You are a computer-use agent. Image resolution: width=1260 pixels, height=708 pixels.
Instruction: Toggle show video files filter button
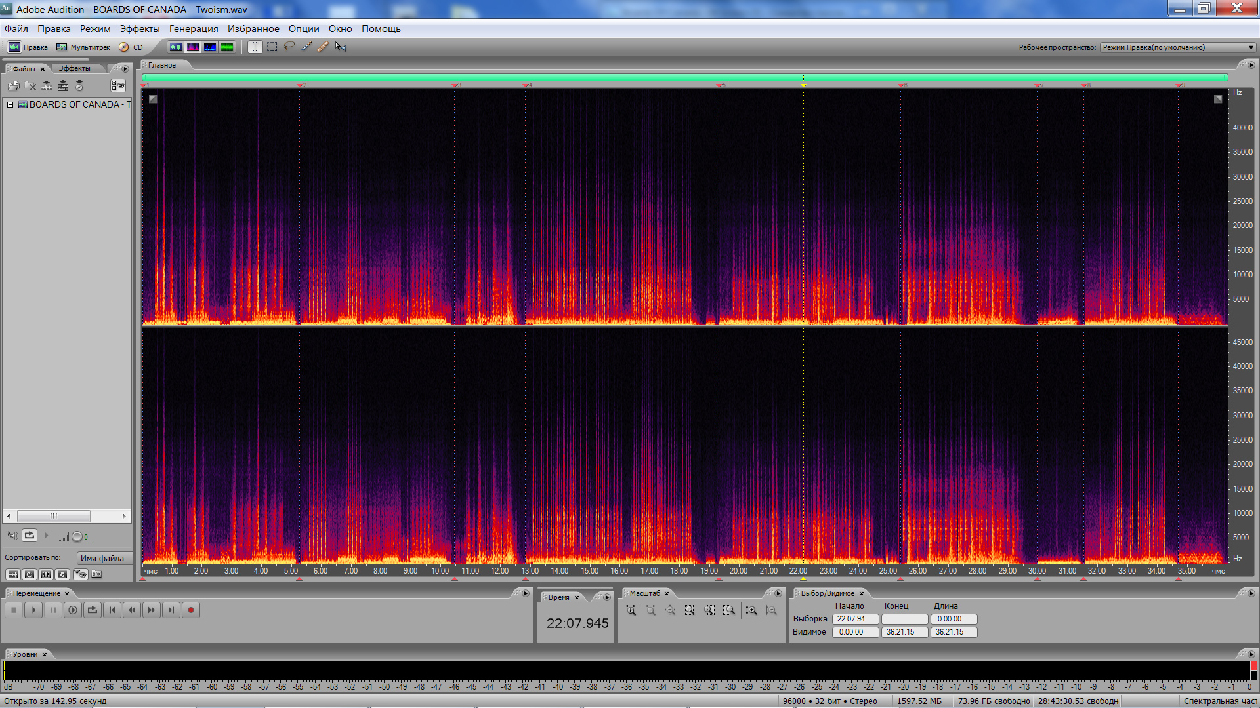45,574
